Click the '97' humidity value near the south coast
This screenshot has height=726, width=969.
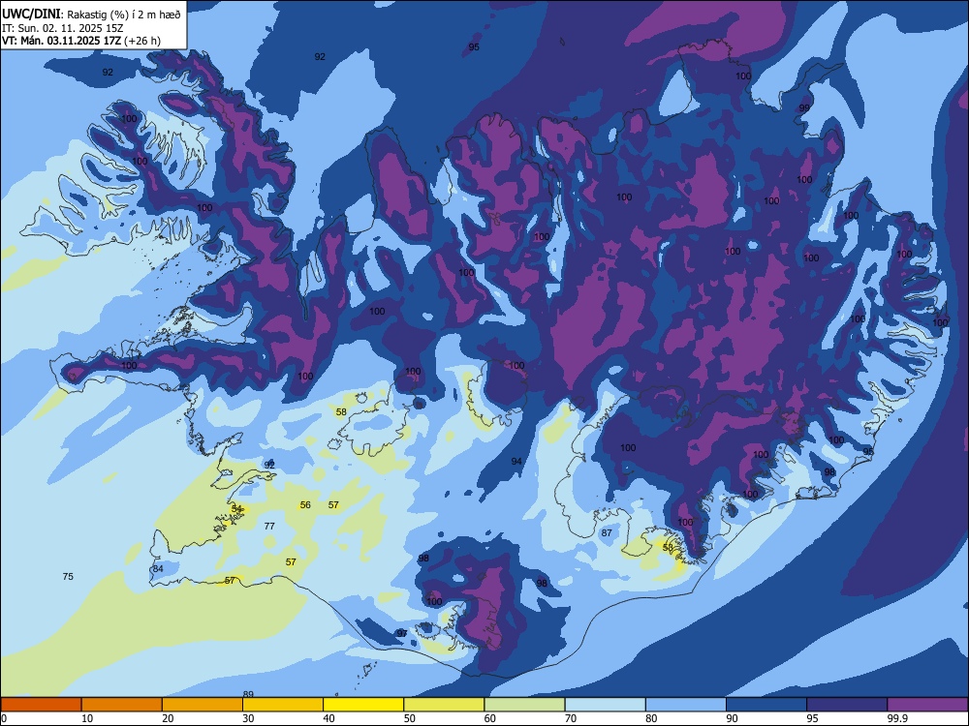pos(402,633)
